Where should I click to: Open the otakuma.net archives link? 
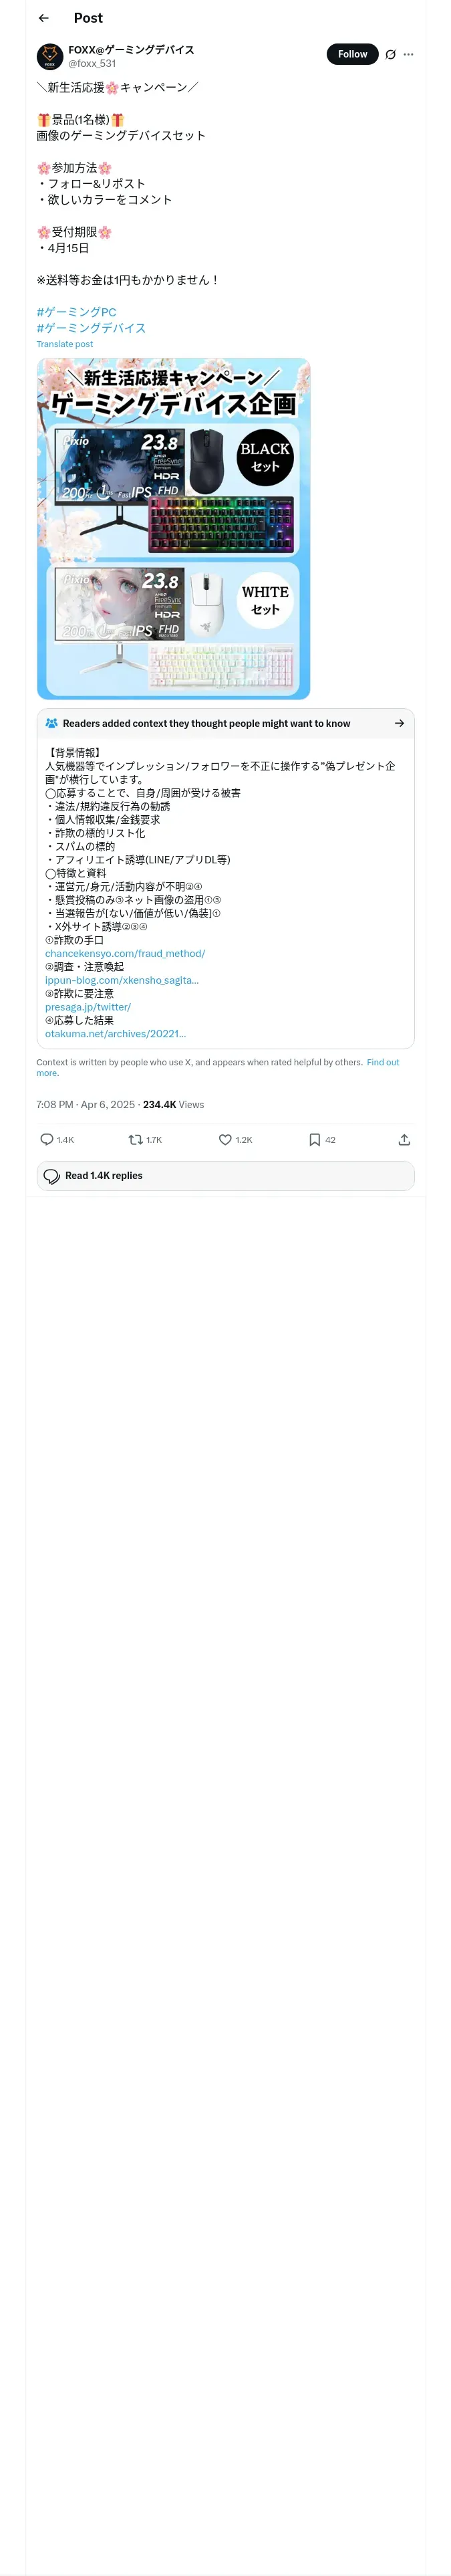[x=115, y=1034]
